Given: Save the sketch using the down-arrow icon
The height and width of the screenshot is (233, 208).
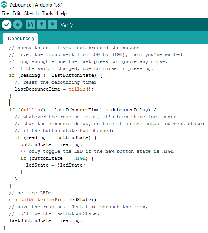Looking at the screenshot, I should pyautogui.click(x=52, y=25).
